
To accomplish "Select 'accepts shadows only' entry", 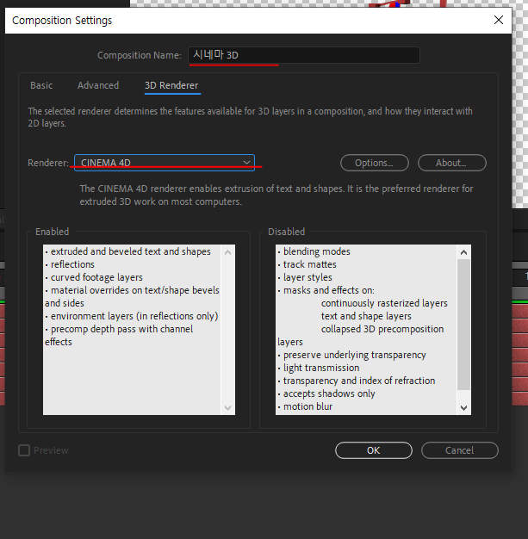I will click(x=329, y=393).
